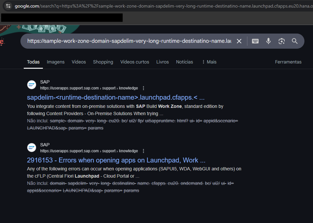Click struck-through 'ondemand.' missing term
This screenshot has height=223, width=313.
192,184
